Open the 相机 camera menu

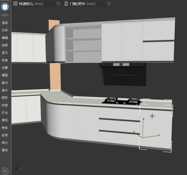pos(5,120)
